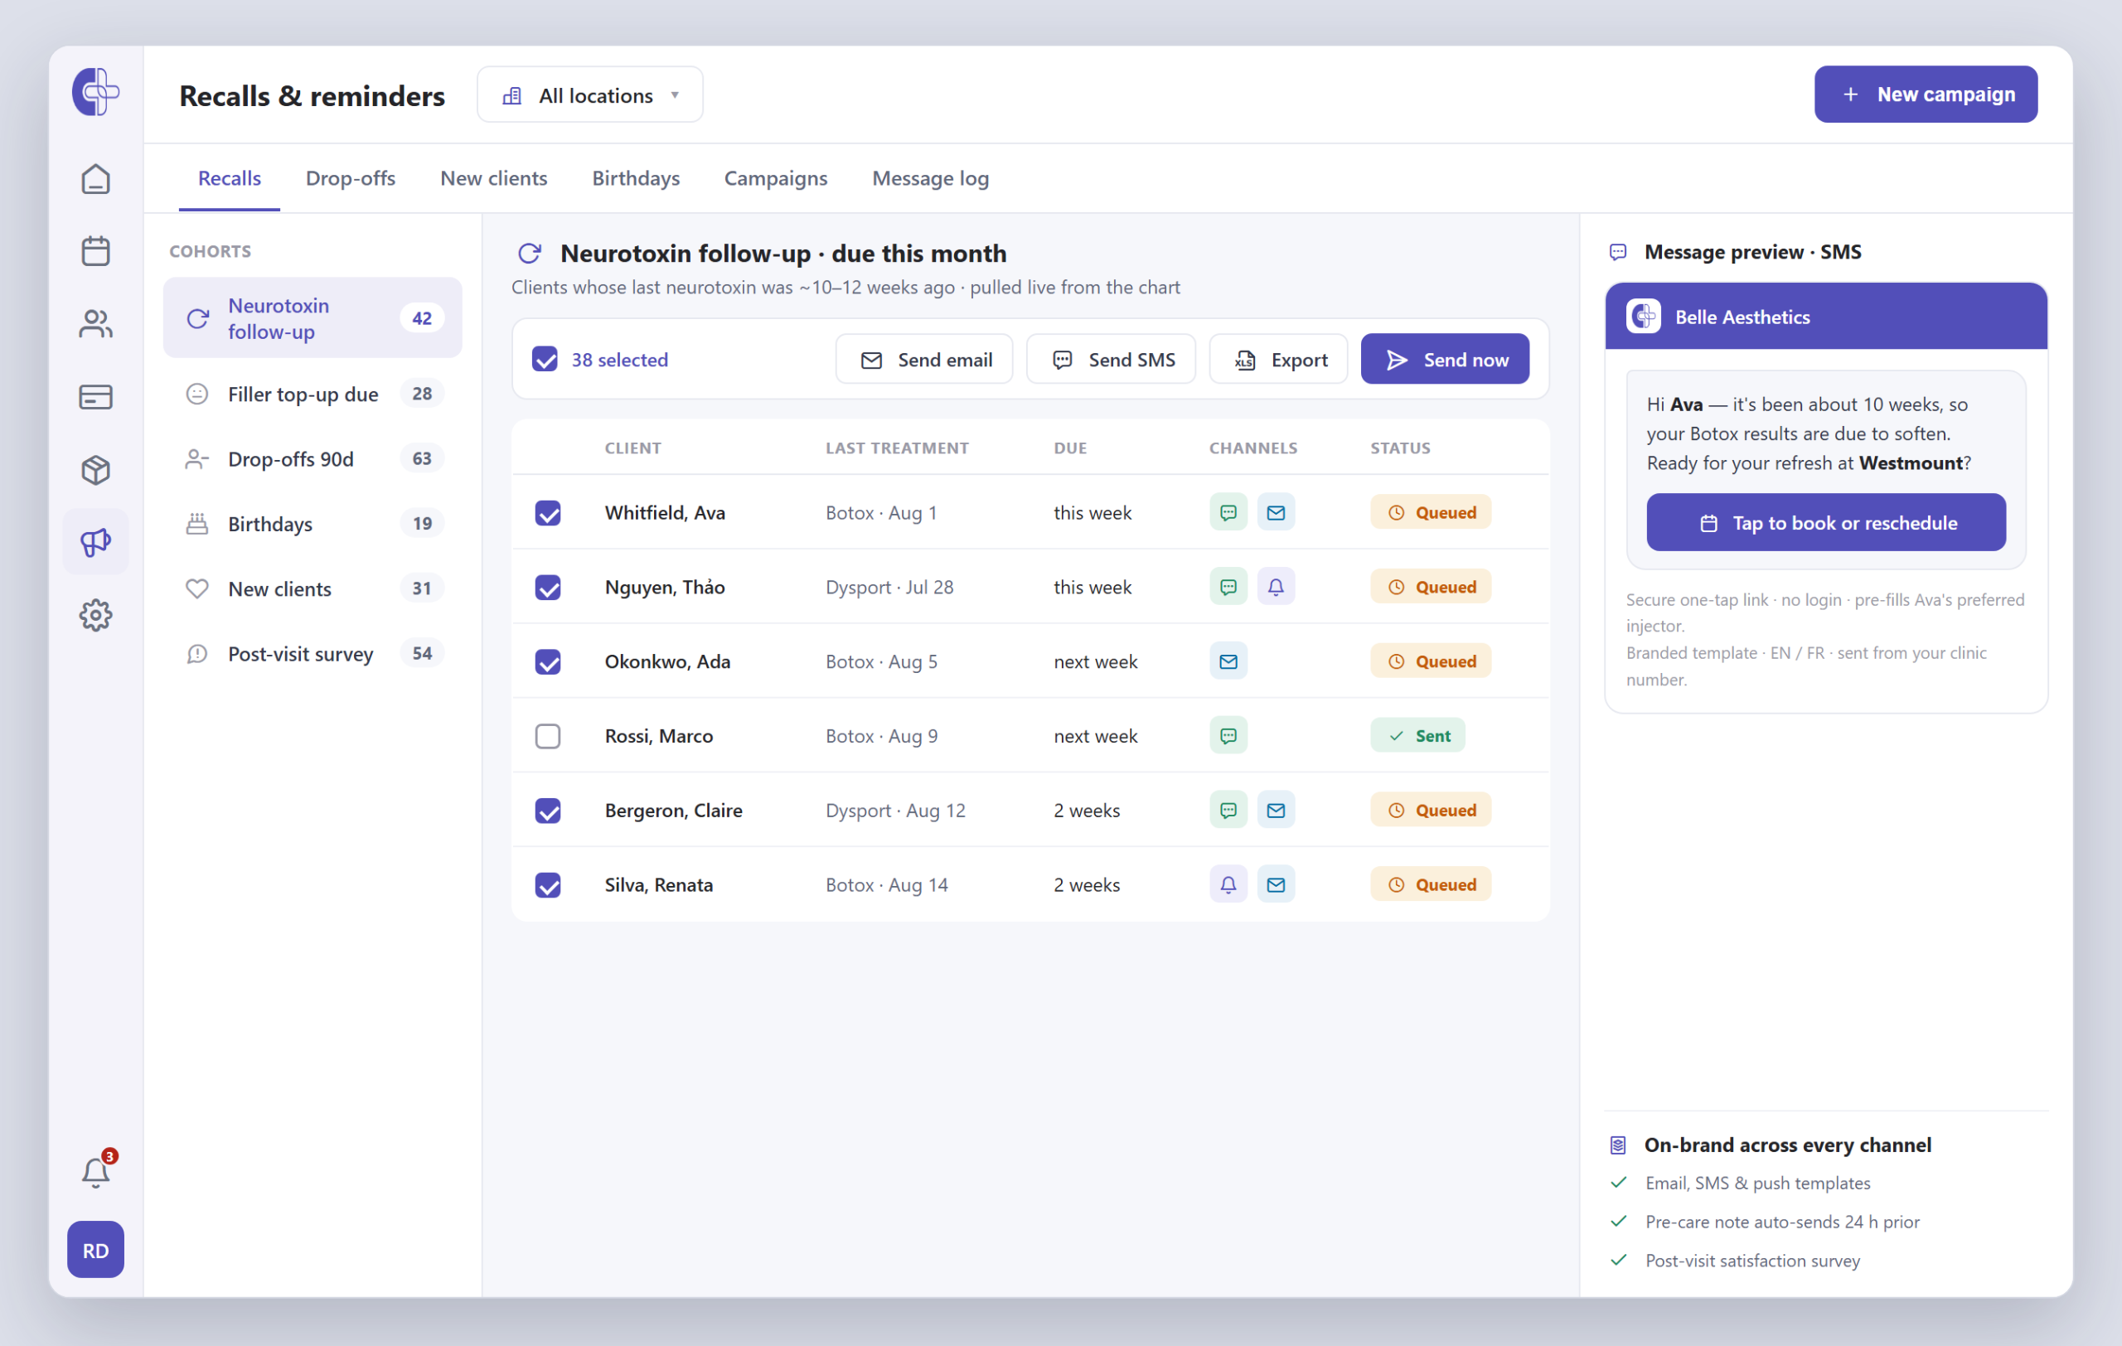Click the New campaign button
This screenshot has height=1346, width=2122.
tap(1926, 94)
